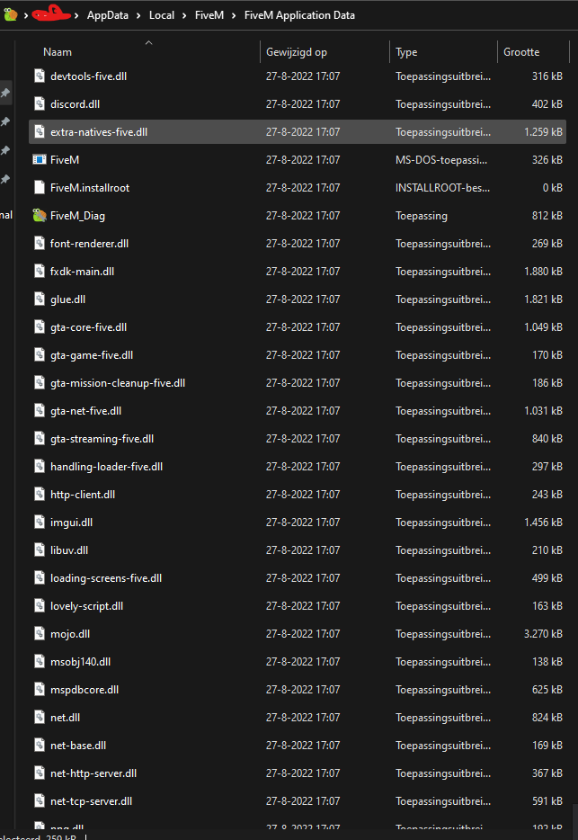This screenshot has height=840, width=578.
Task: Click the extra-natives-five.dll file icon
Action: (40, 132)
